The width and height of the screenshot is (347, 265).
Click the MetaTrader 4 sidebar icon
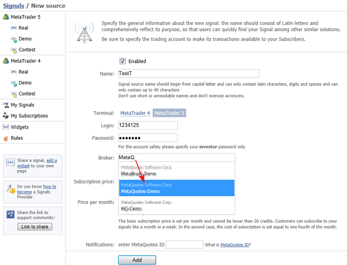tap(6, 61)
